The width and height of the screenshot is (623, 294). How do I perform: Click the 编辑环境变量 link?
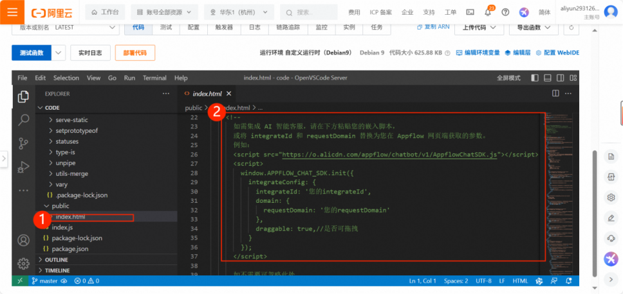tap(478, 53)
